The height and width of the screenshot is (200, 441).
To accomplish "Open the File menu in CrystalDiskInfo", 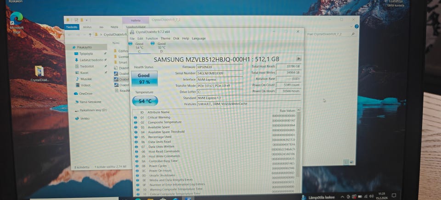I will tap(132, 38).
